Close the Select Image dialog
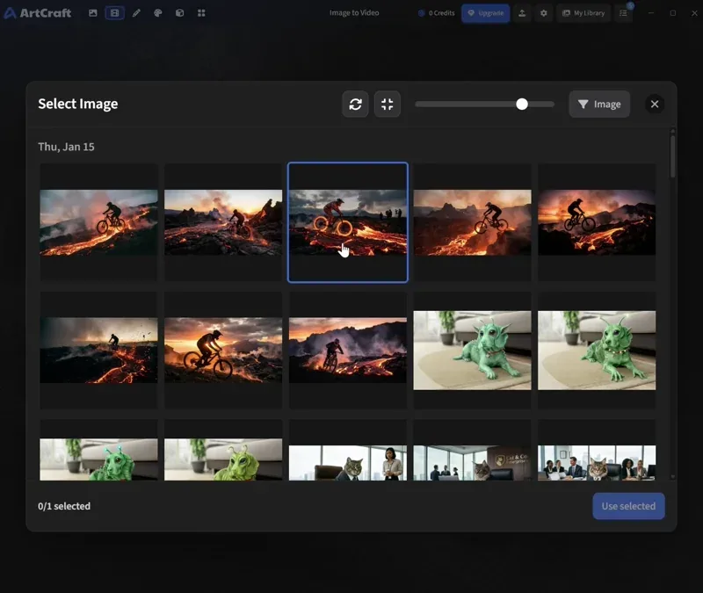Image resolution: width=703 pixels, height=593 pixels. [655, 104]
